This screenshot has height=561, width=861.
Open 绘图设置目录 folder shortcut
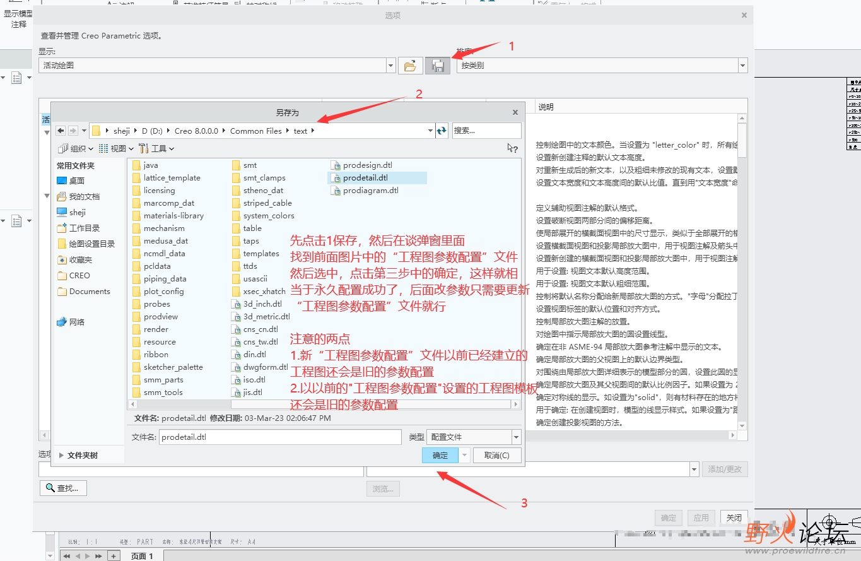pos(86,244)
